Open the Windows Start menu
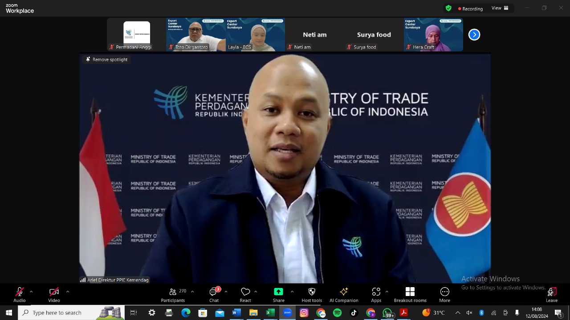The height and width of the screenshot is (320, 570). (x=9, y=313)
